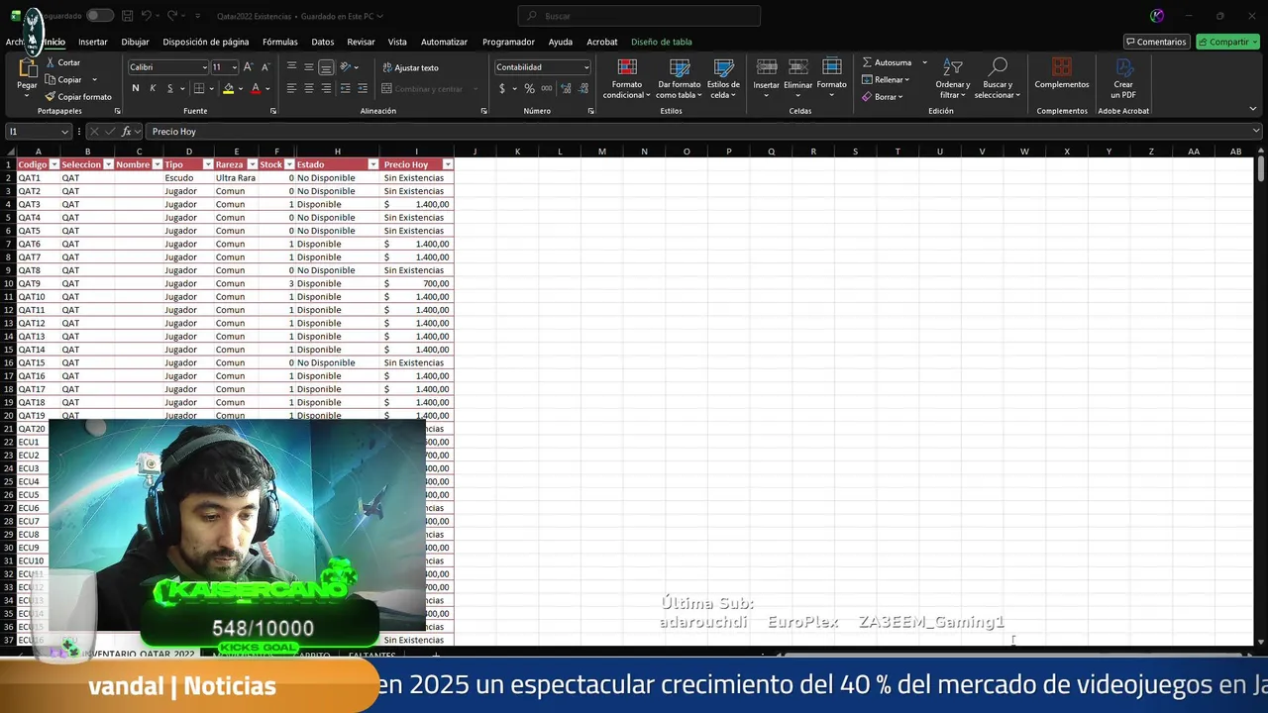
Task: Decrease indent
Action: click(x=345, y=88)
